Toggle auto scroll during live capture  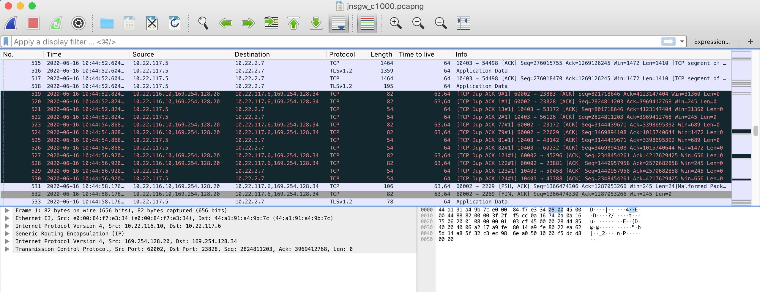pyautogui.click(x=339, y=23)
